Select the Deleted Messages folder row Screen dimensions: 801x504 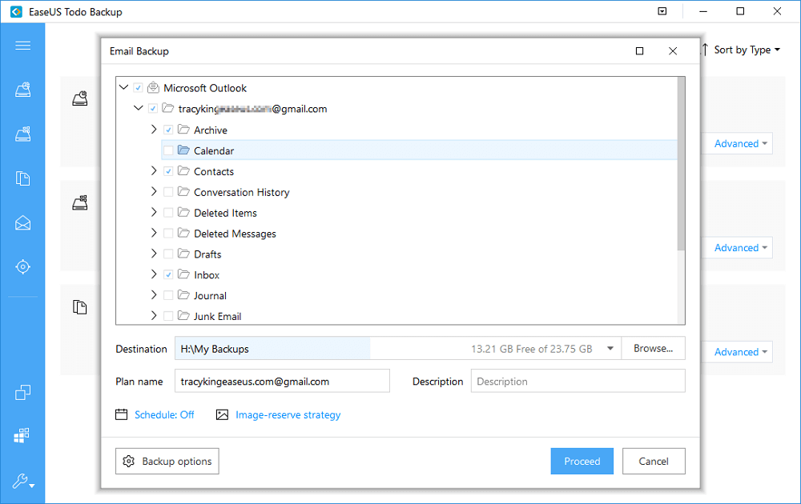pos(420,233)
